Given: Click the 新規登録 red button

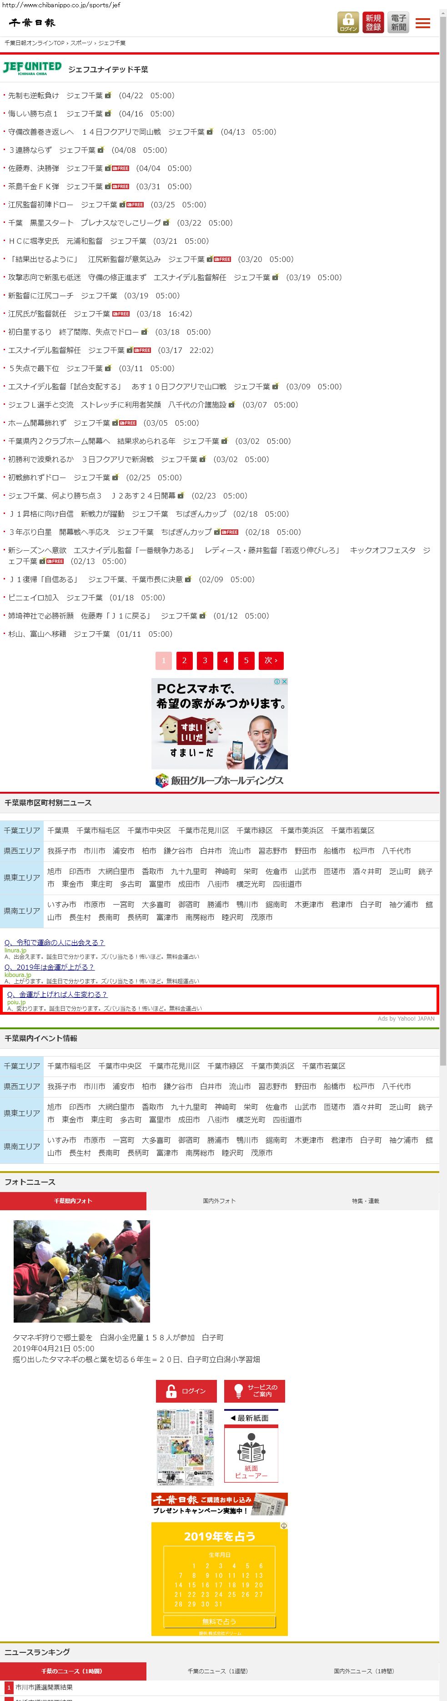Looking at the screenshot, I should [373, 22].
